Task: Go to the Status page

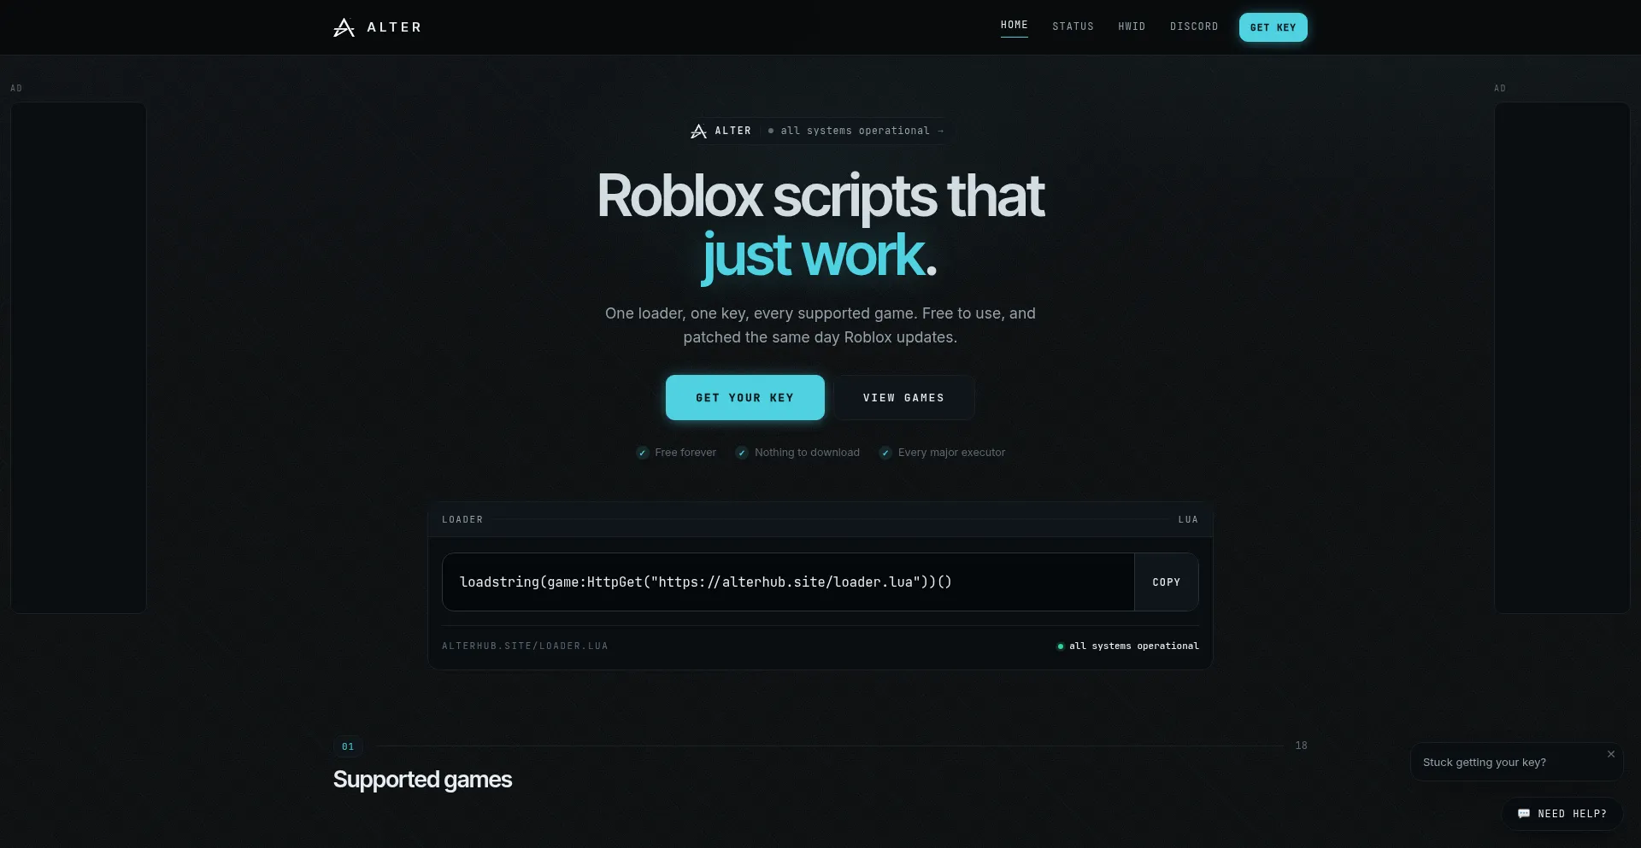Action: point(1073,26)
